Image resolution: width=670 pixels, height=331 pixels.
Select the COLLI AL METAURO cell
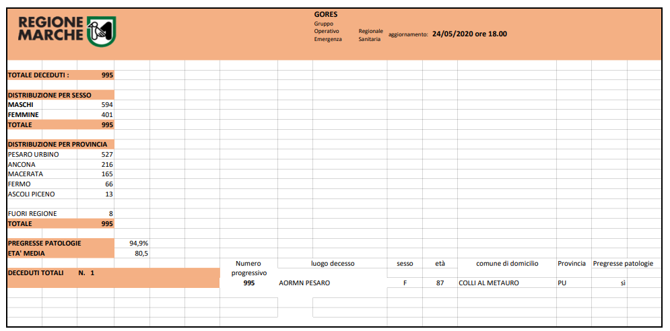coord(488,283)
